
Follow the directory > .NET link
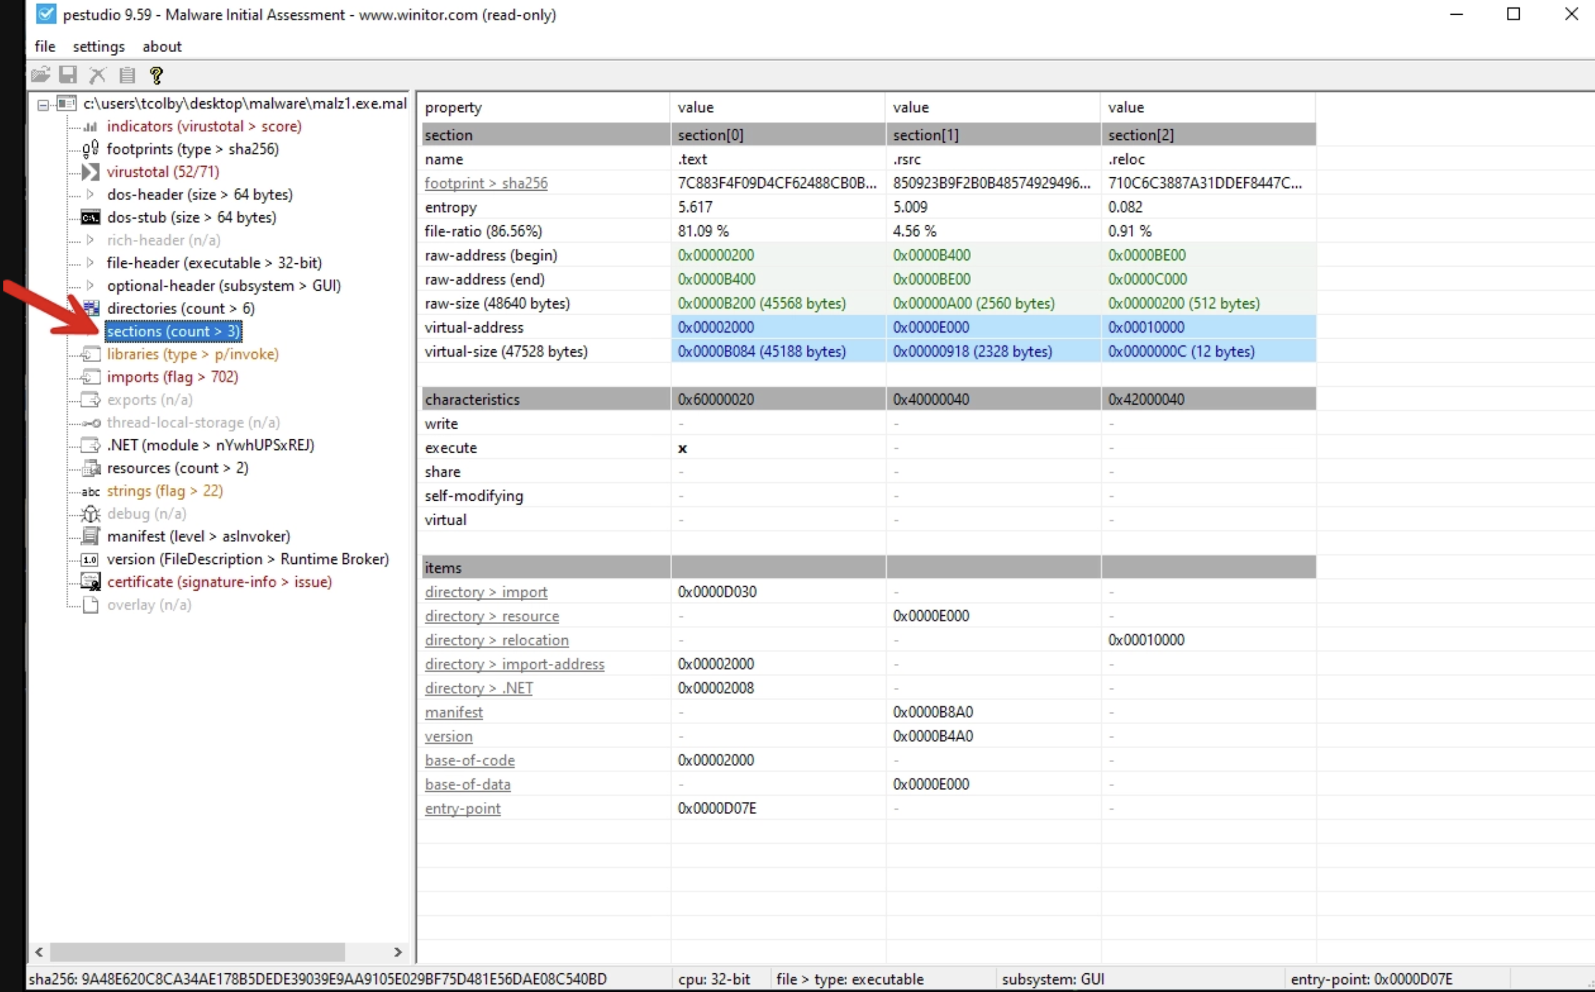[x=479, y=688]
